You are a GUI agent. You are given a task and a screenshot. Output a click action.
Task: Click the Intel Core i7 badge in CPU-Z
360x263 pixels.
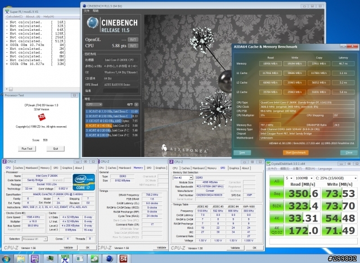tap(84, 182)
